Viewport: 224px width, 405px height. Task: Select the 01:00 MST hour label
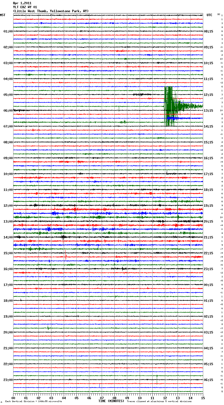pos(8,31)
